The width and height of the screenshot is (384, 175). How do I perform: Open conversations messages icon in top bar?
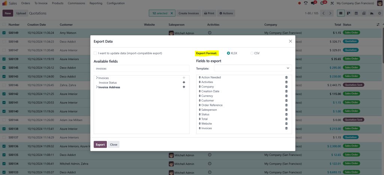click(x=313, y=3)
